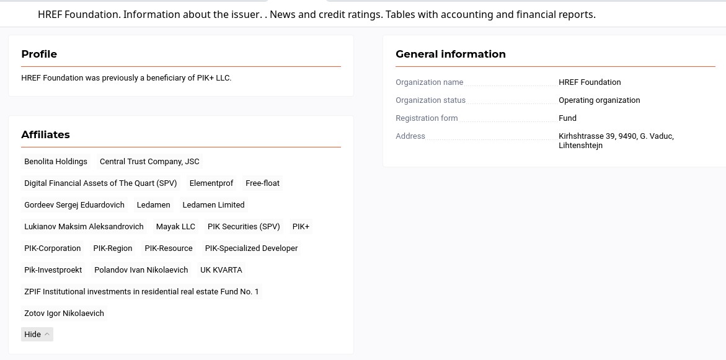Select PIK Securities (SPV) tag
The height and width of the screenshot is (360, 726).
(x=244, y=227)
